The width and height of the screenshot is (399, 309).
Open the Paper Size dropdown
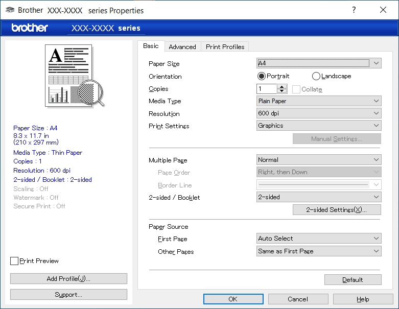pyautogui.click(x=319, y=63)
